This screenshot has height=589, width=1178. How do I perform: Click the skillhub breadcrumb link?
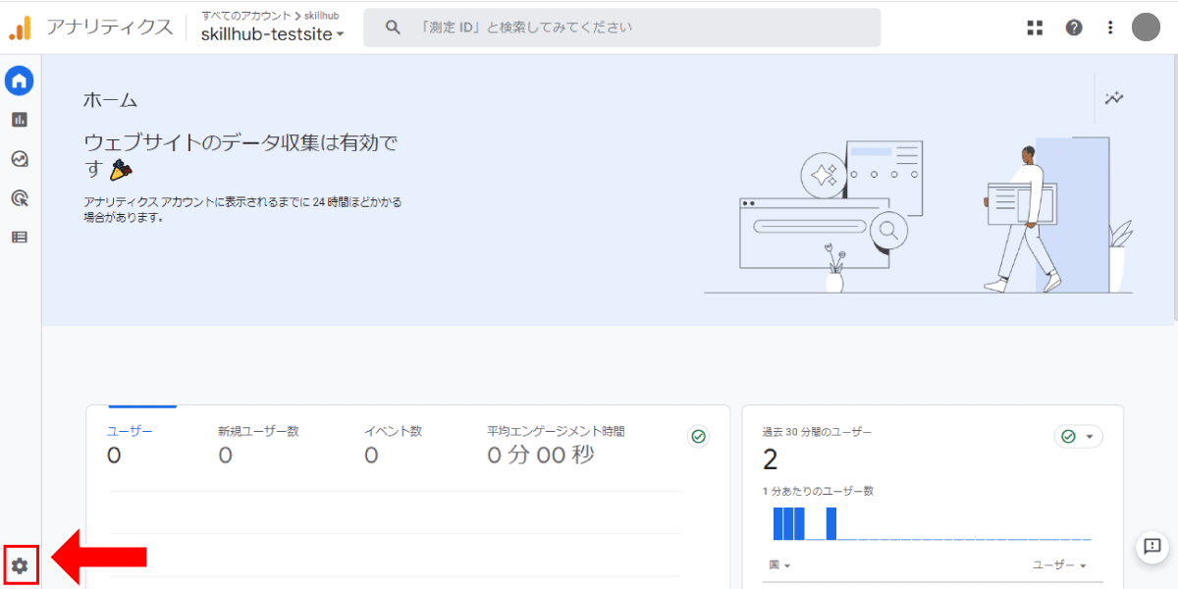[x=322, y=16]
